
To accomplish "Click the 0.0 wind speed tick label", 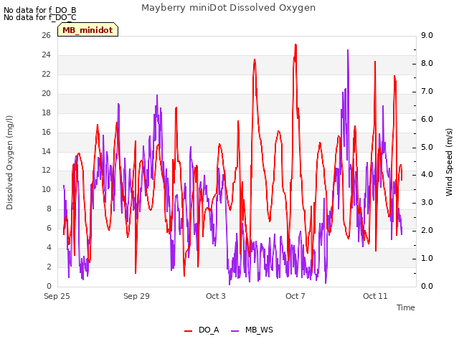I will coord(427,286).
